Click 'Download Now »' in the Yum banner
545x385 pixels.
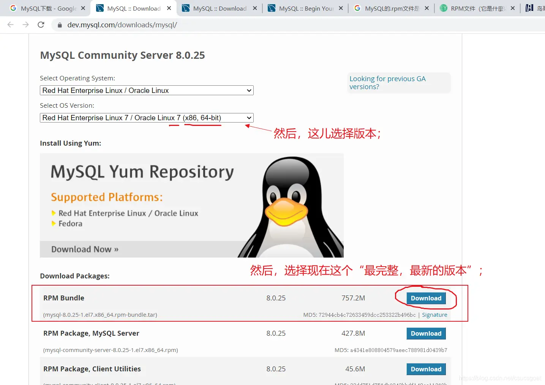pos(85,249)
